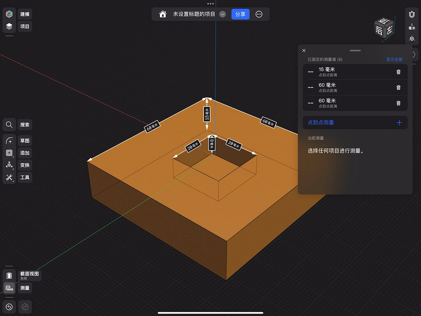Screen dimensions: 421x316
Task: Undo the last action
Action: (x=9, y=307)
